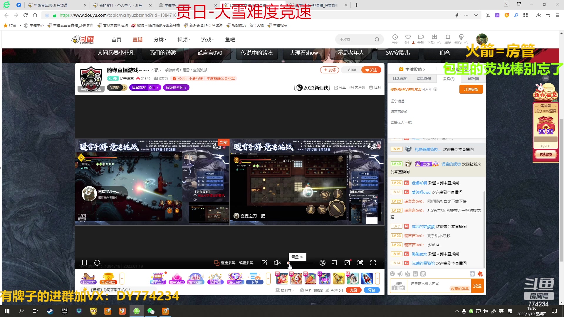This screenshot has width=564, height=317.
Task: Open the colored-danmaku crown A icon
Action: coord(408,274)
